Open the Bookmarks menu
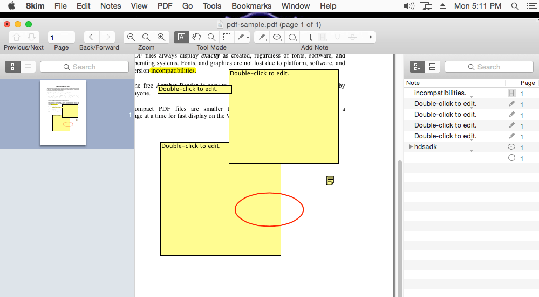 click(x=251, y=6)
